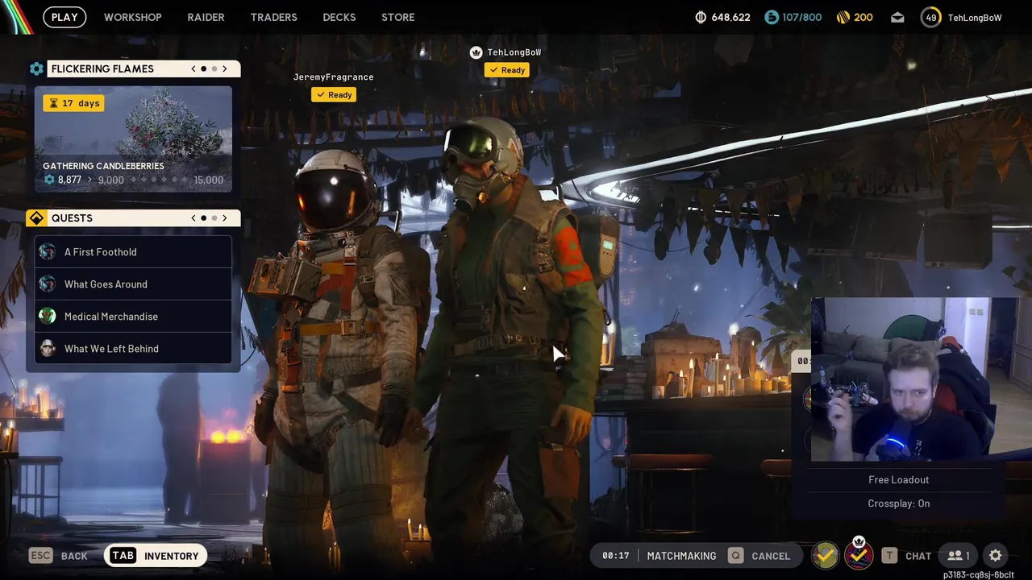Select second Quests page dot
The image size is (1032, 580).
pyautogui.click(x=214, y=218)
